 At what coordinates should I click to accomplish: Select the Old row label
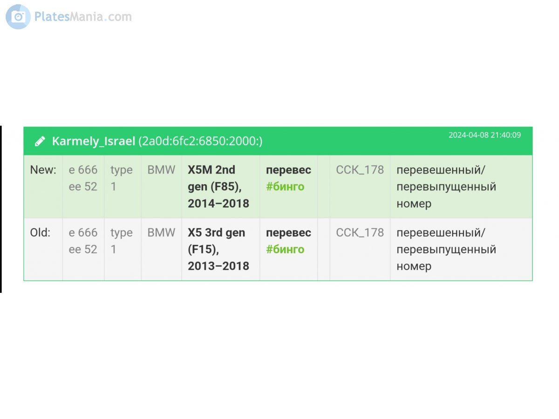coord(41,233)
